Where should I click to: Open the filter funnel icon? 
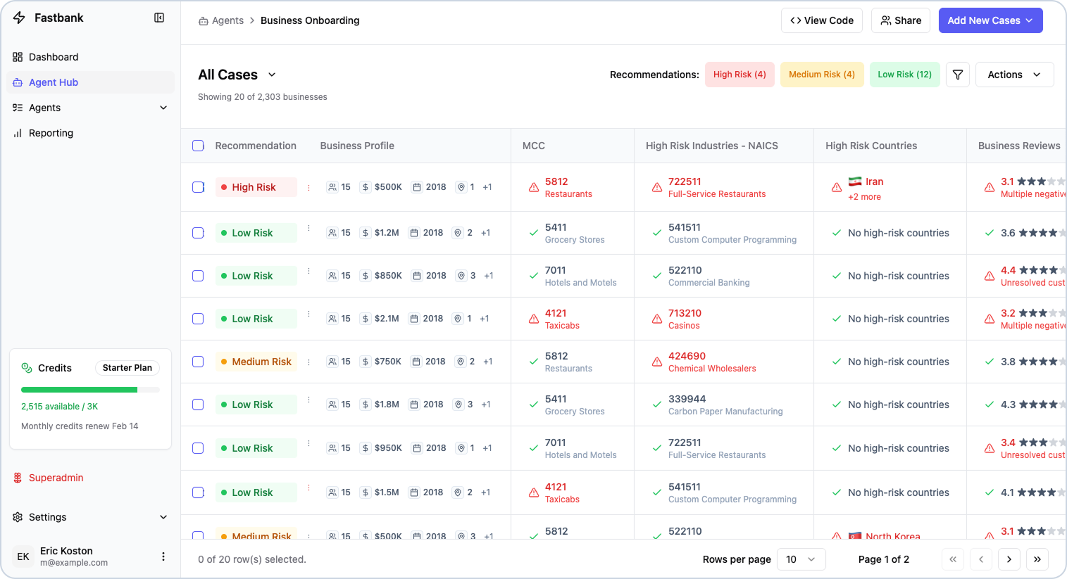958,75
